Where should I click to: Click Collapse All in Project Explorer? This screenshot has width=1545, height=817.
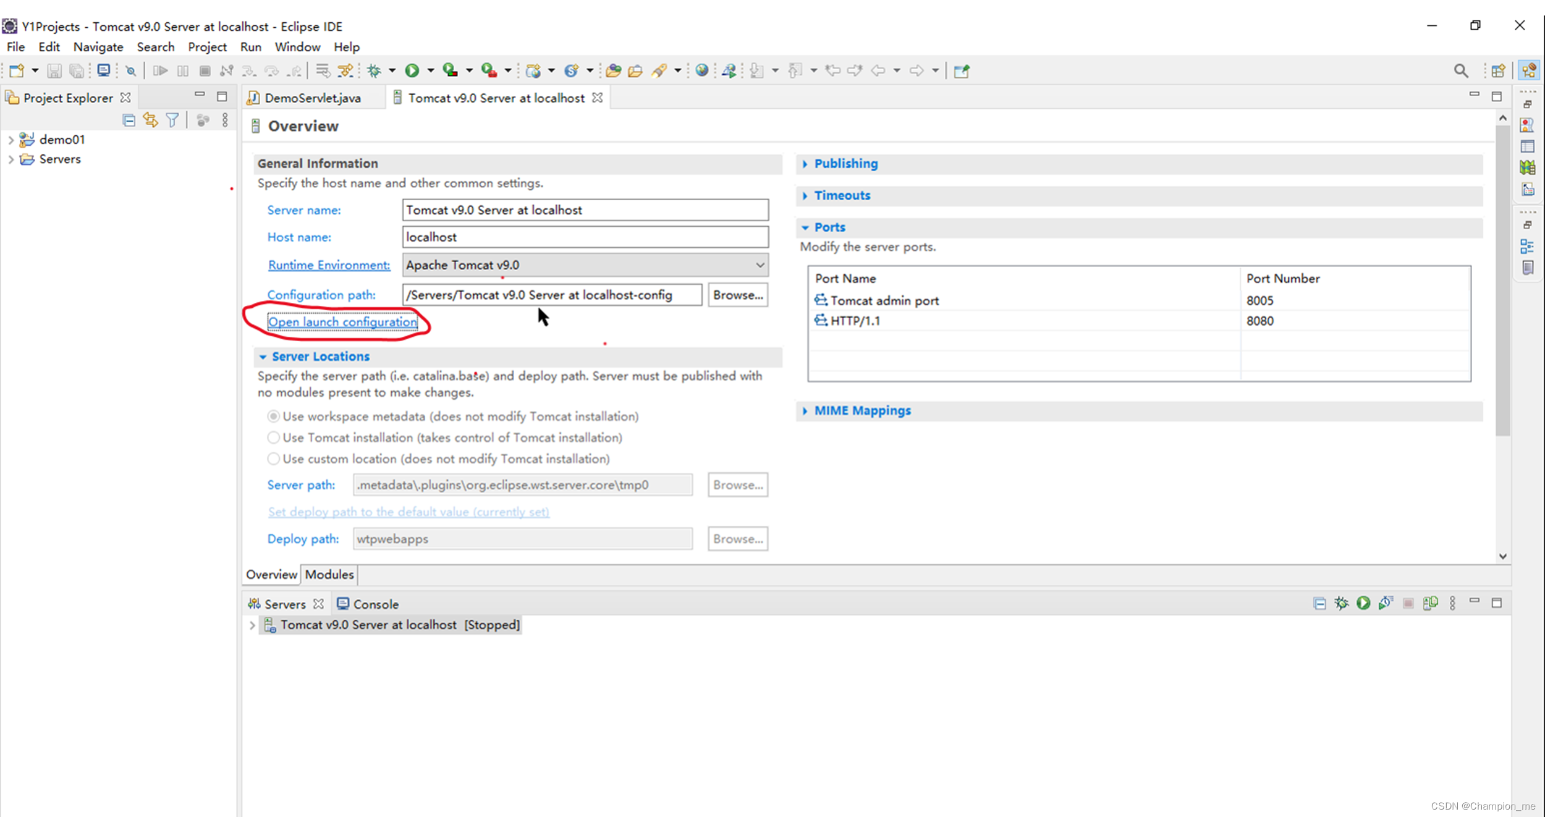pos(129,121)
